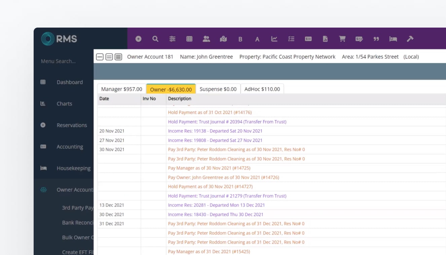Open the booking chart grid icon
Image resolution: width=446 pixels, height=255 pixels.
[x=189, y=39]
